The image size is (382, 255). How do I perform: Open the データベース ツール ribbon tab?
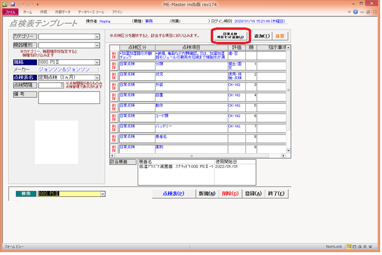[91, 12]
